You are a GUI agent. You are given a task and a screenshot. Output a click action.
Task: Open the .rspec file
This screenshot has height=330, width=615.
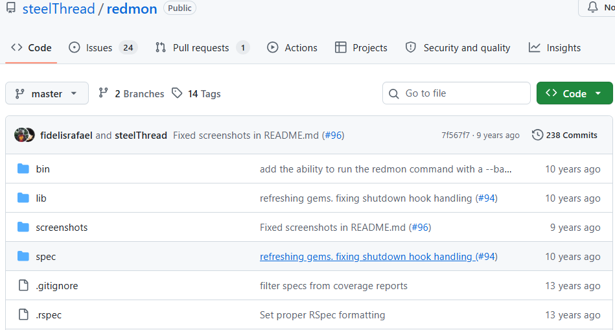tap(49, 315)
